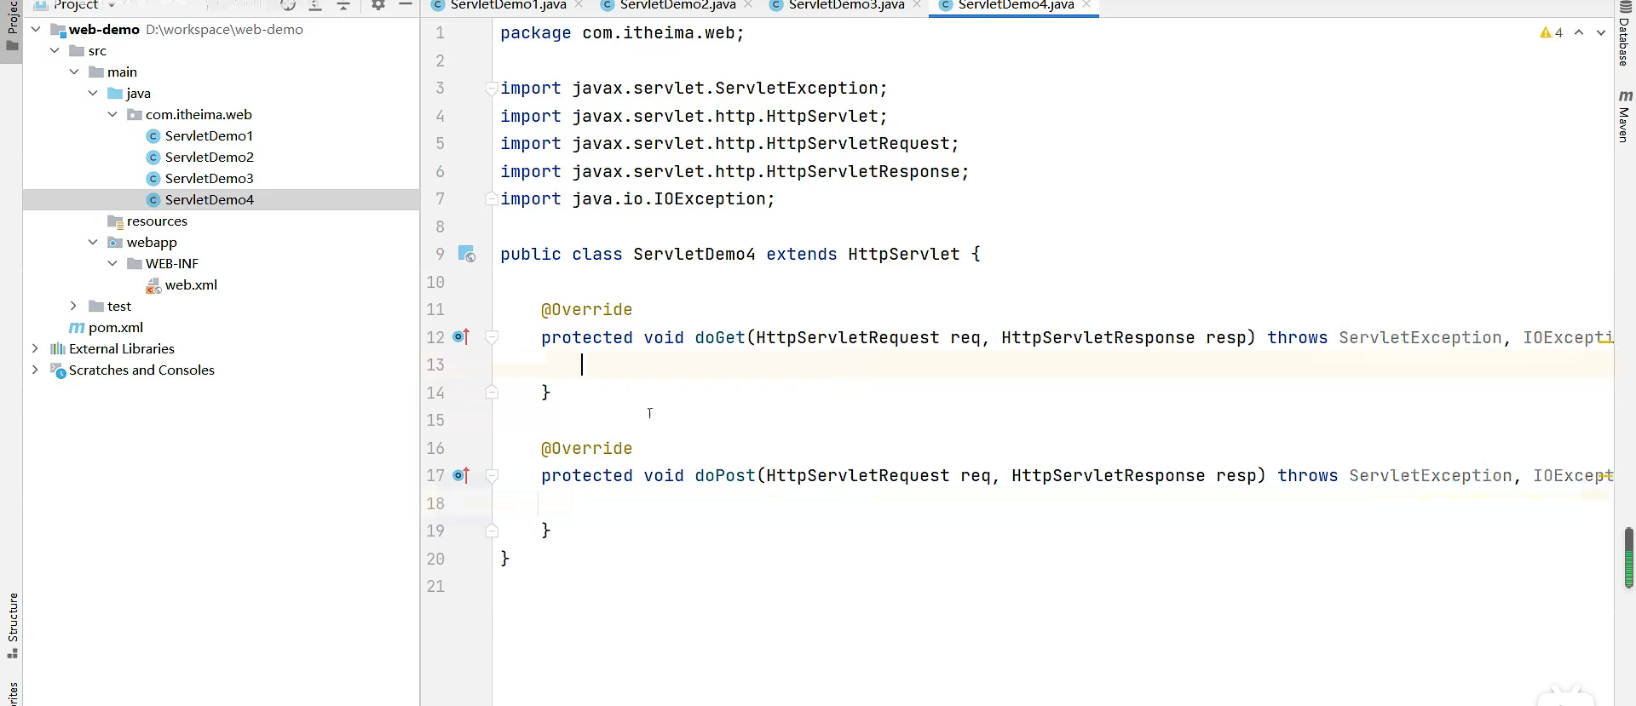1636x706 pixels.
Task: Click the fold end marker on line 14
Action: click(x=492, y=393)
